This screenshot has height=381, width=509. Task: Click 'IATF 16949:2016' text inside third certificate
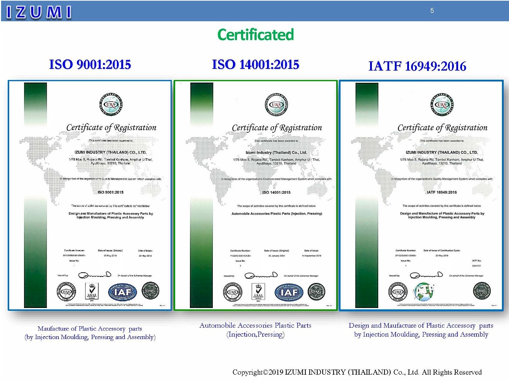442,192
